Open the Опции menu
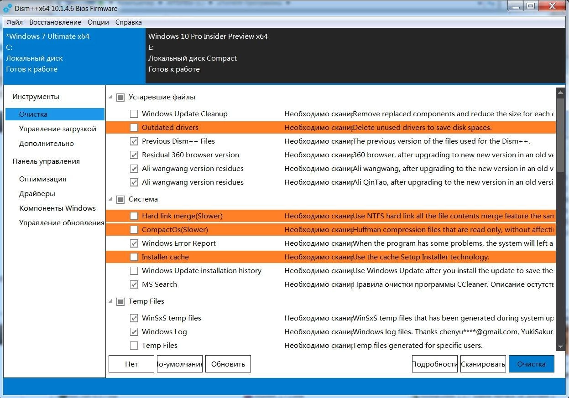 click(98, 22)
